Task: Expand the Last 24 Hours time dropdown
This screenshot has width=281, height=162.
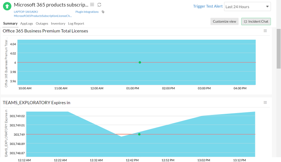Action: point(247,7)
